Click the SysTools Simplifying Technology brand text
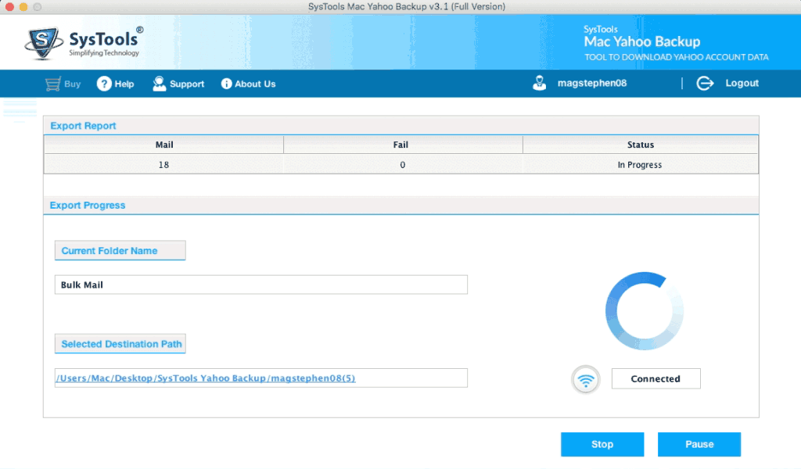Image resolution: width=801 pixels, height=469 pixels. click(x=106, y=43)
